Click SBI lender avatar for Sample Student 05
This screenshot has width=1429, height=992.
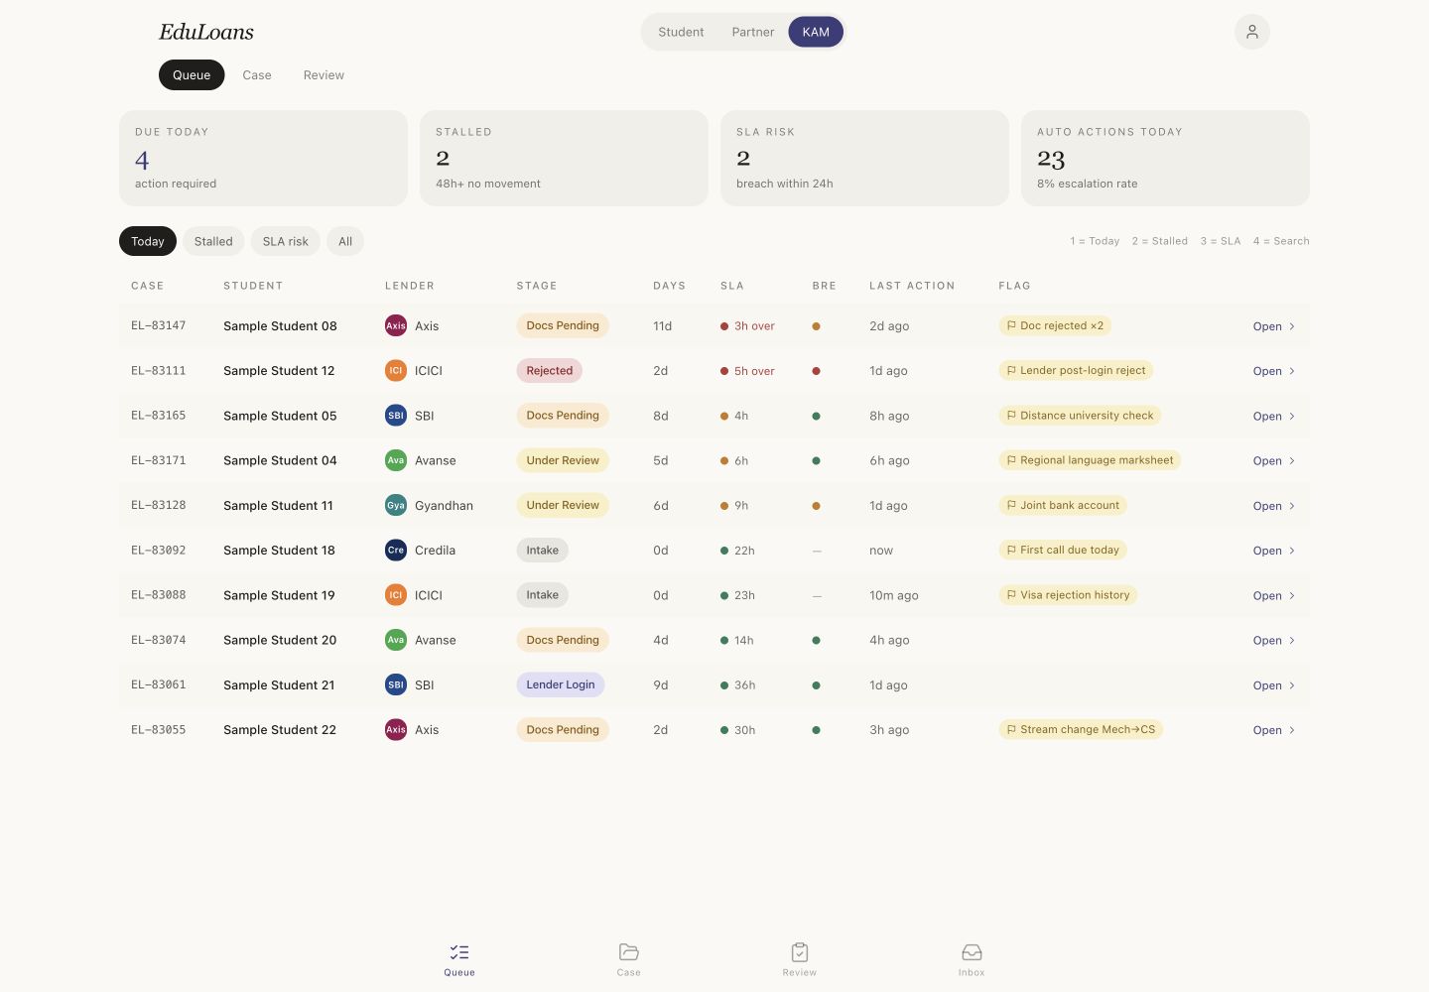pyautogui.click(x=396, y=416)
